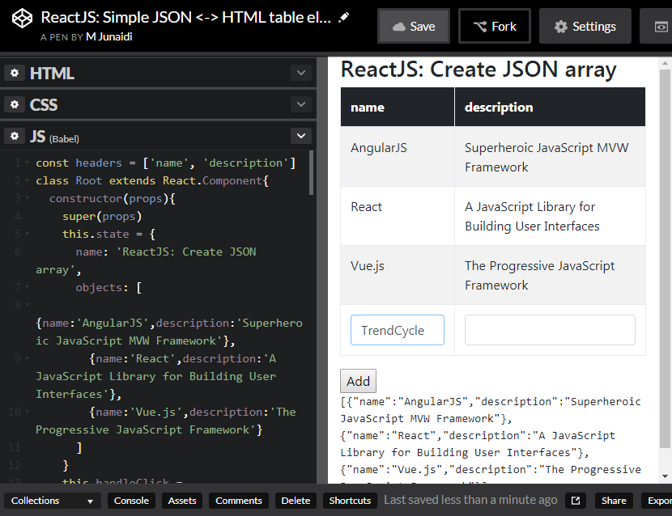Fold objects array at line 7

click(27, 287)
